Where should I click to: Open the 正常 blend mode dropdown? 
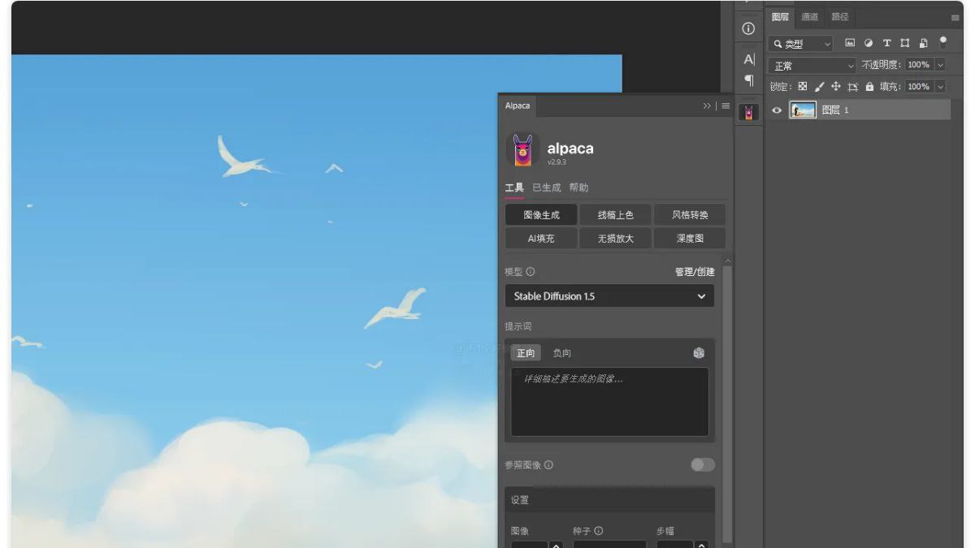tap(812, 66)
